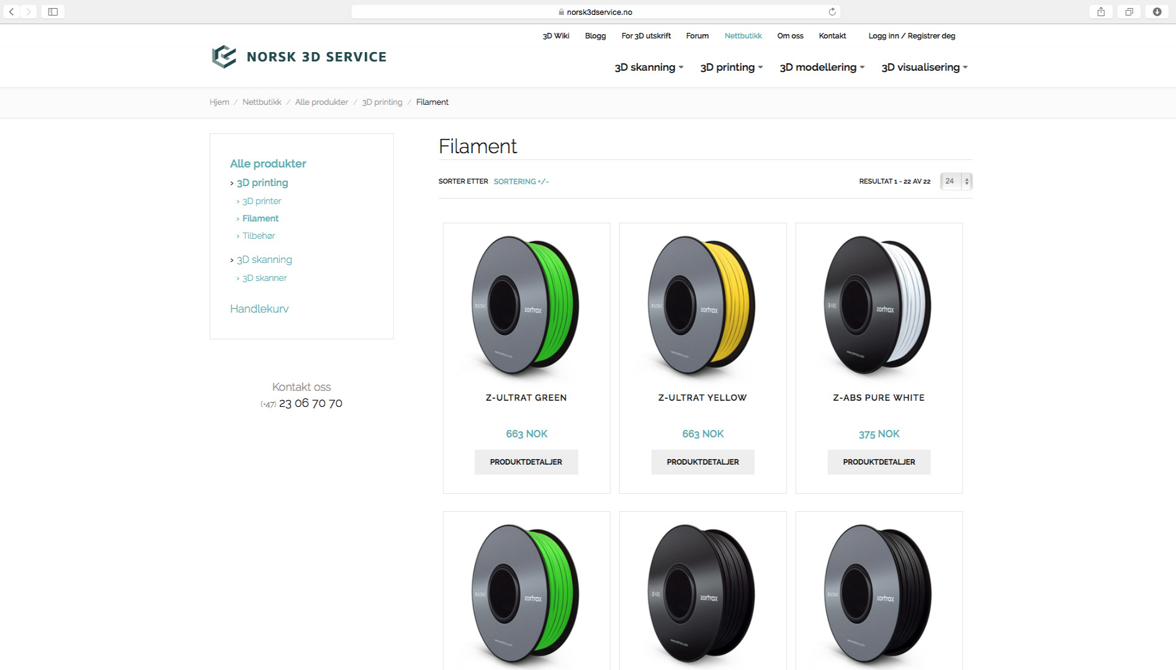Focus the address bar showing norsk3dservice.no
Image resolution: width=1176 pixels, height=670 pixels.
[596, 12]
